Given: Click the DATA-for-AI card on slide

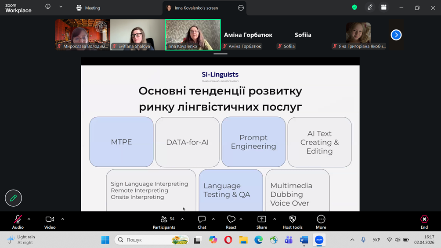Looking at the screenshot, I should coord(187,142).
